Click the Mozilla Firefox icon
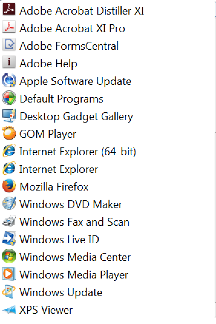The height and width of the screenshot is (324, 216). [x=9, y=186]
